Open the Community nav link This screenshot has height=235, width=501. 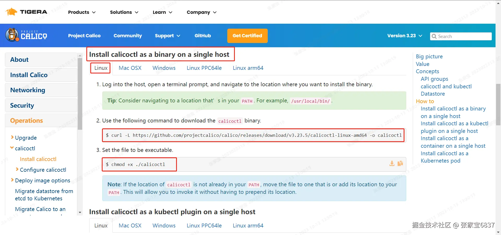coord(128,36)
